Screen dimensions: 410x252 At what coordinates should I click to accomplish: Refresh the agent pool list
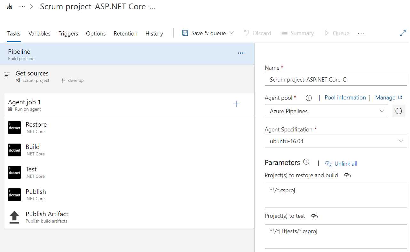398,111
